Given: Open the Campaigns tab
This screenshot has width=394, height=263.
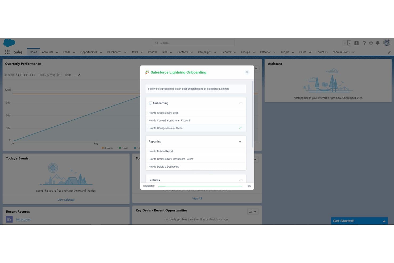Looking at the screenshot, I should coord(205,52).
